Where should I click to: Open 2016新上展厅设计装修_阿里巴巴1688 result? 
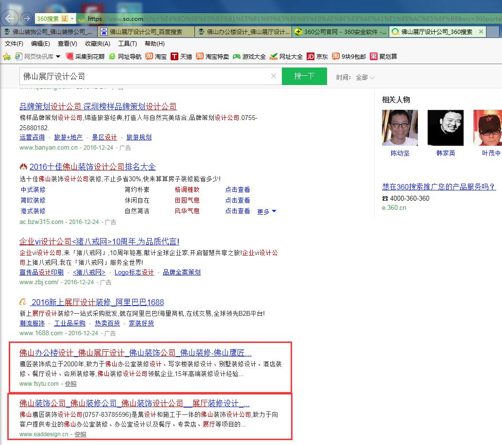pyautogui.click(x=98, y=302)
